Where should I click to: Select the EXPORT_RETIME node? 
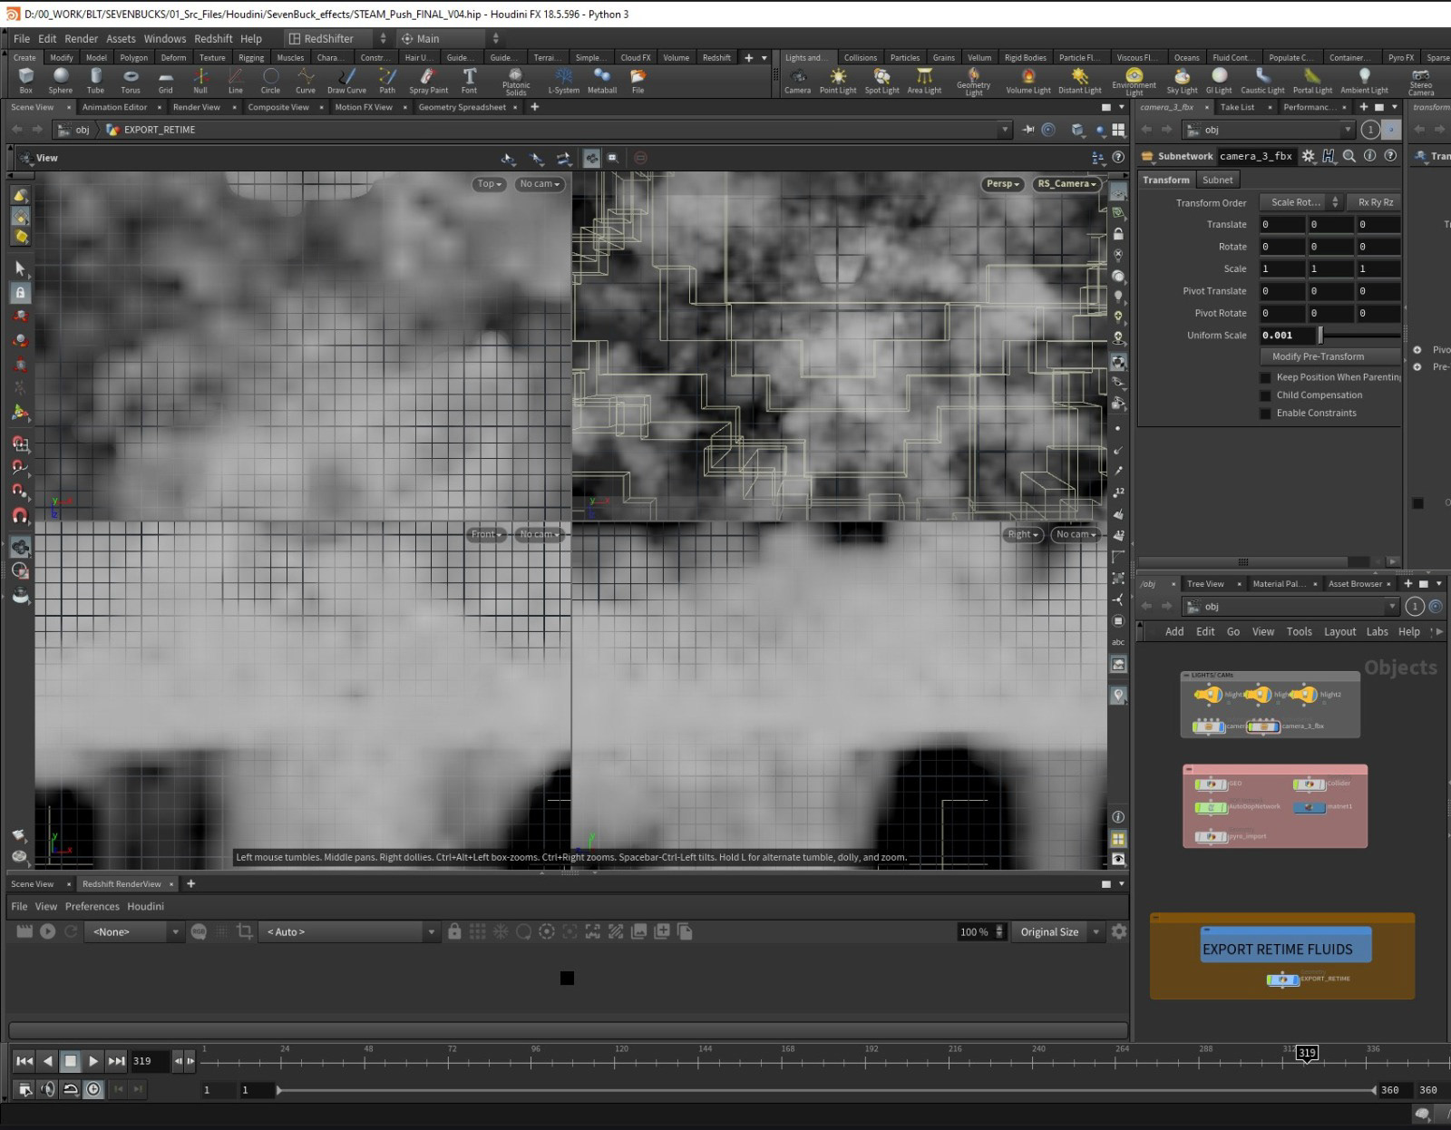coord(1282,979)
